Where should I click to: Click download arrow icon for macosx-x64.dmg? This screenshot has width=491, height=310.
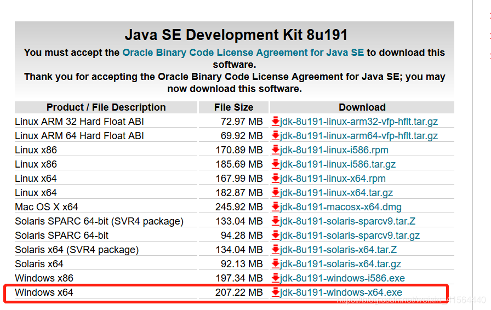(276, 206)
